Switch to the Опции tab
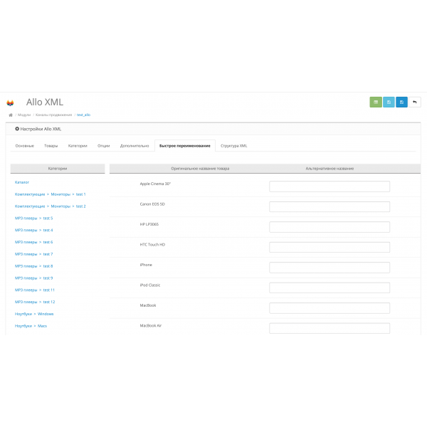427x427 pixels. [103, 146]
